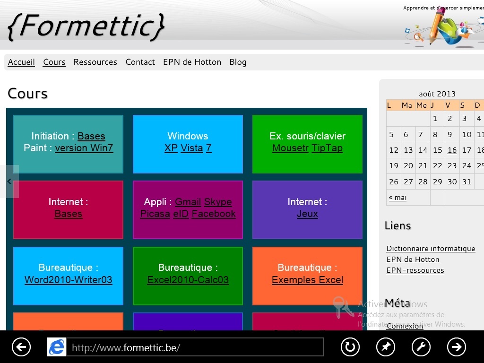Open the Accueil menu item
Viewport: 484px width, 363px height.
(x=21, y=62)
